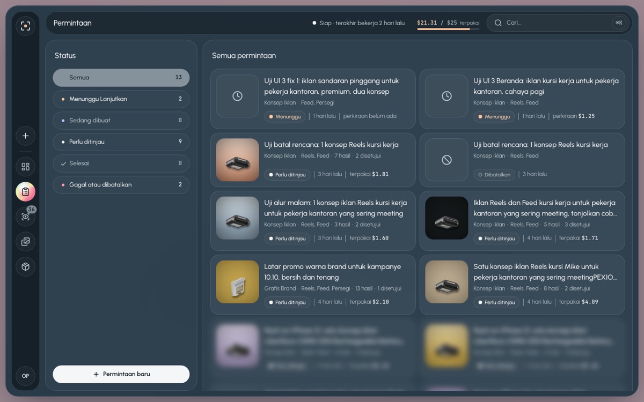Click the ⌘K shortcut badge
The image size is (644, 402).
coord(619,23)
